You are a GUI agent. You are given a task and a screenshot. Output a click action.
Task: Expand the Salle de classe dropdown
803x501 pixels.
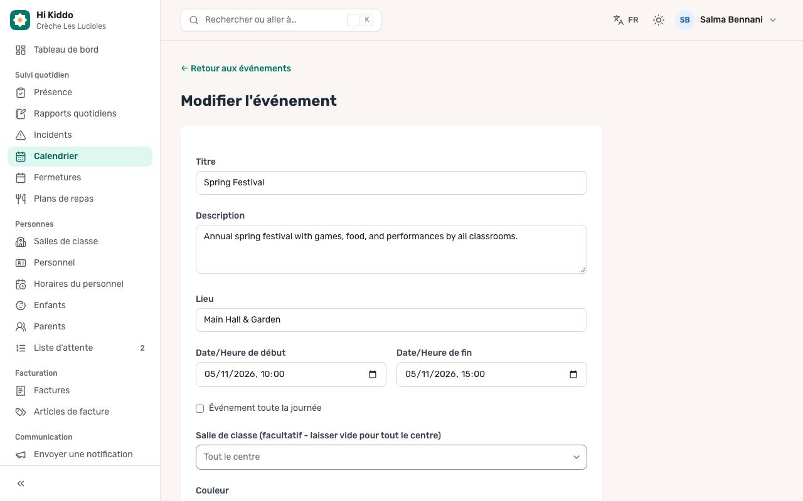click(391, 457)
